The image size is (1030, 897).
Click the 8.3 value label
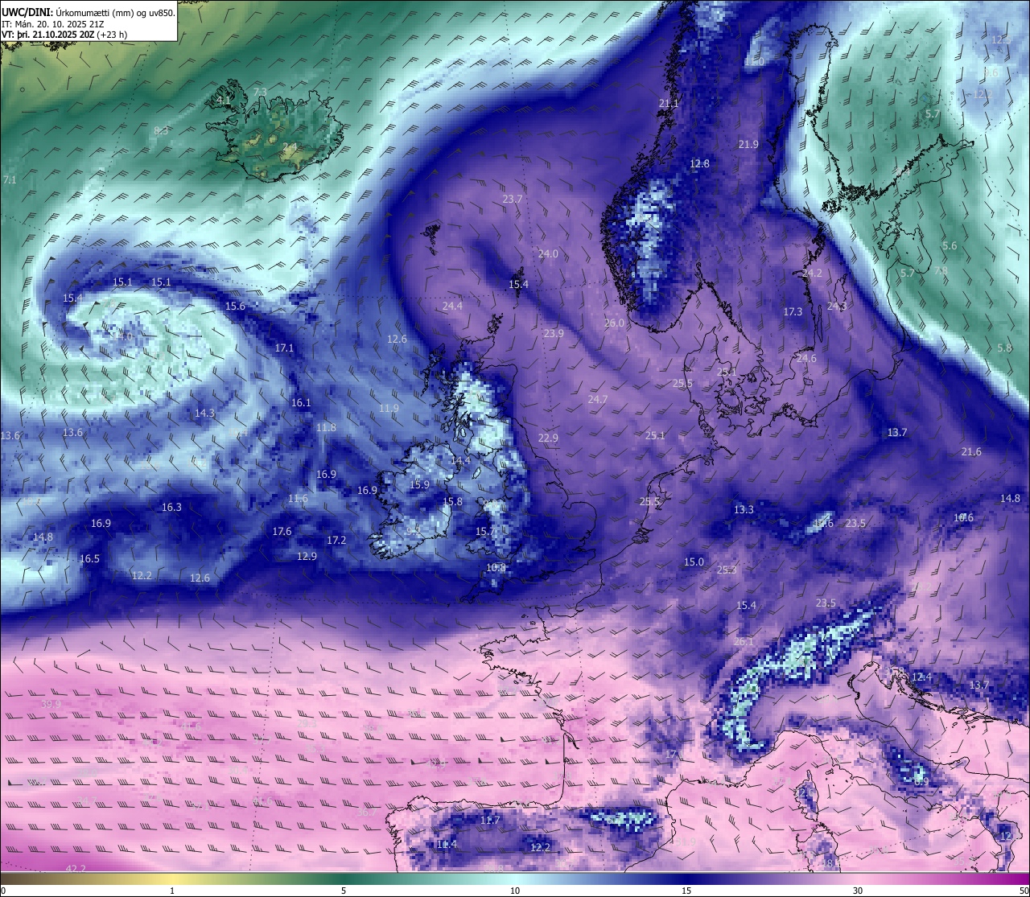[x=161, y=131]
